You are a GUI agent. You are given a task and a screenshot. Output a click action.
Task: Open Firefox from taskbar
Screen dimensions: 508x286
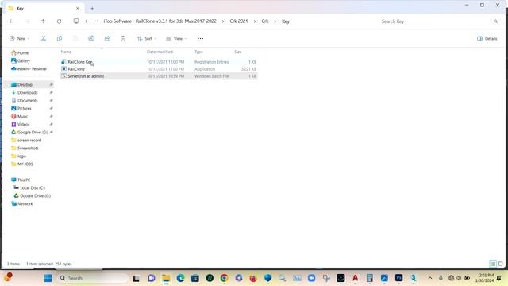coord(253,278)
